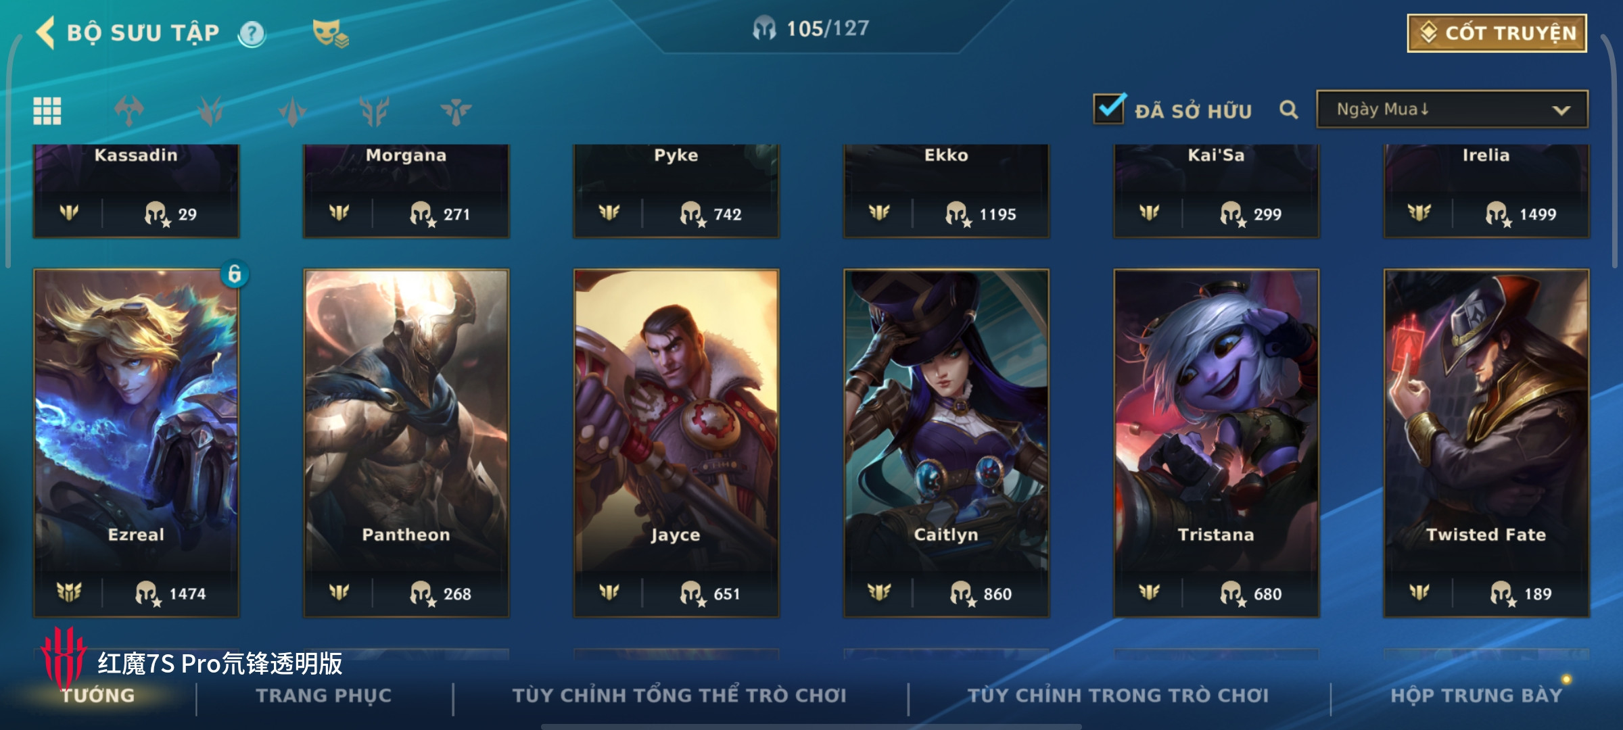Filter champions by the last role icon
Image resolution: width=1623 pixels, height=730 pixels.
pos(456,112)
